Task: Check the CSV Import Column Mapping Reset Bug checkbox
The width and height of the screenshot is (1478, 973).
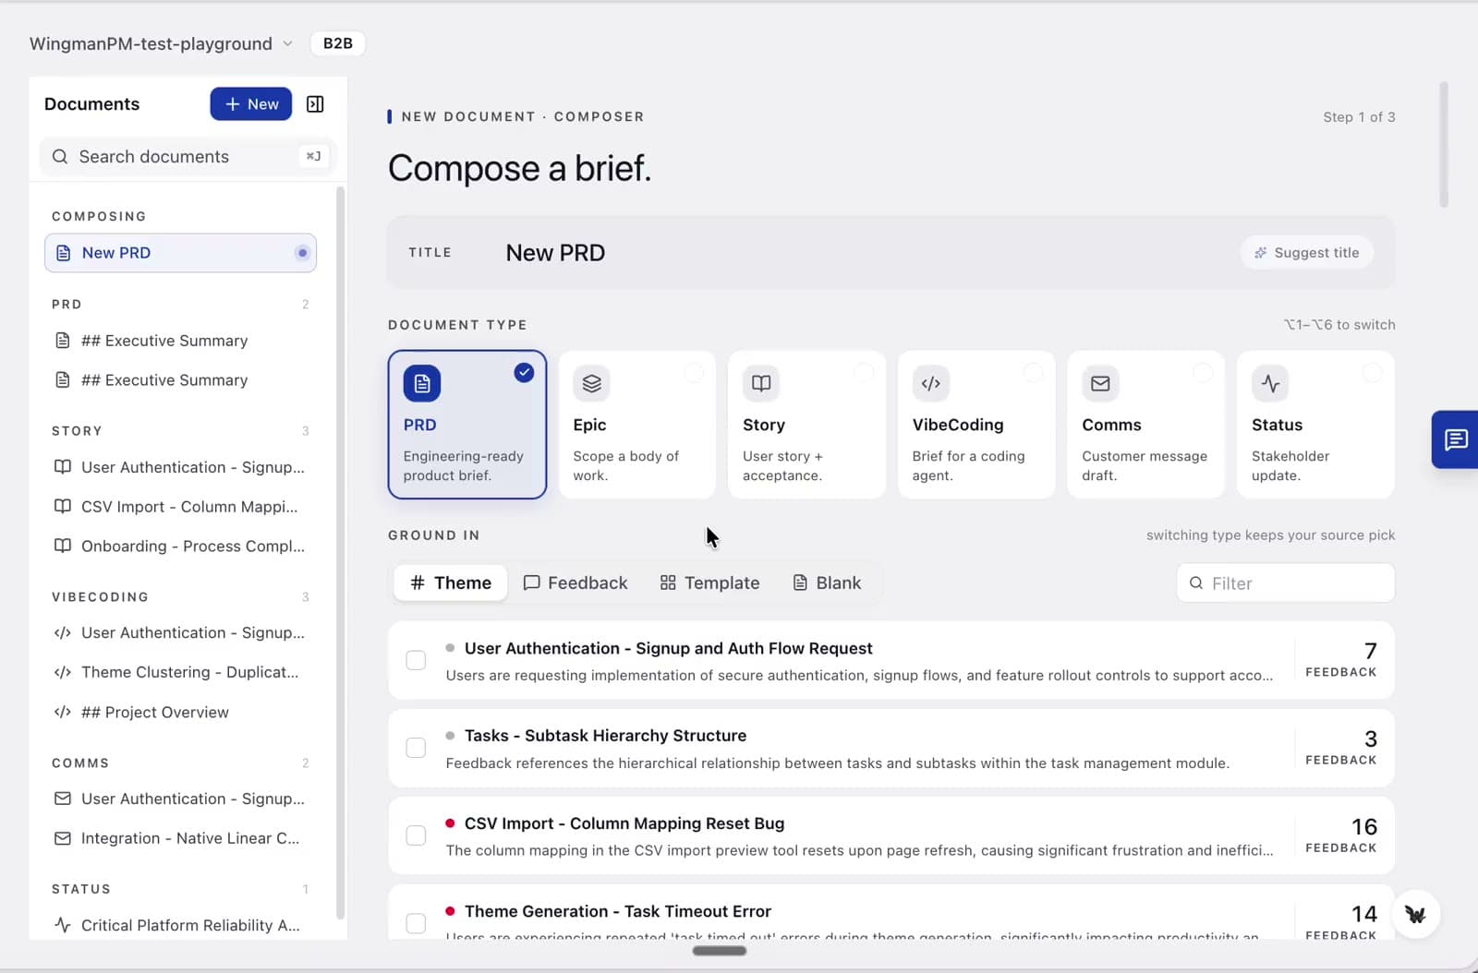Action: pos(416,835)
